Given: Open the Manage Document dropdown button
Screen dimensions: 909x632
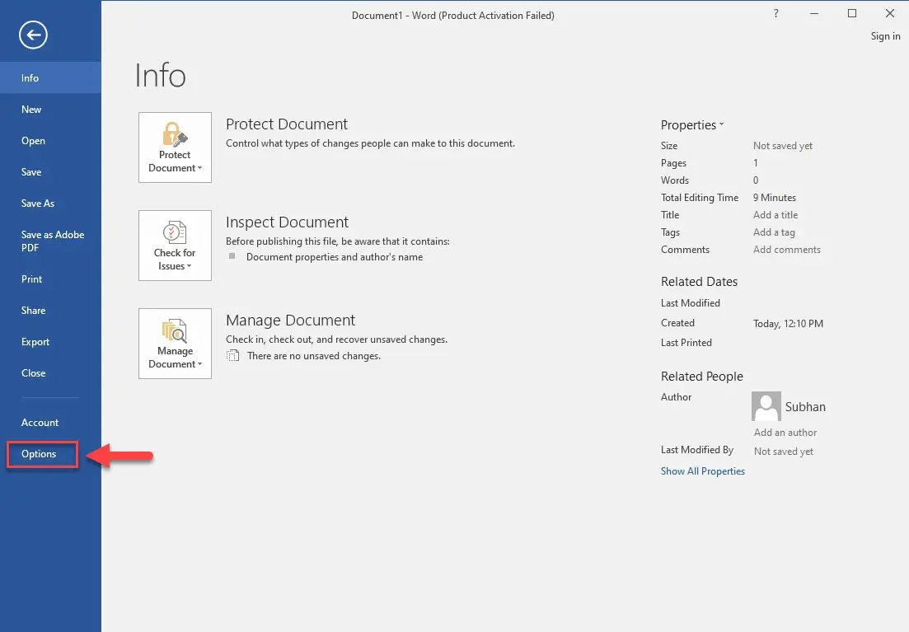Looking at the screenshot, I should (175, 344).
